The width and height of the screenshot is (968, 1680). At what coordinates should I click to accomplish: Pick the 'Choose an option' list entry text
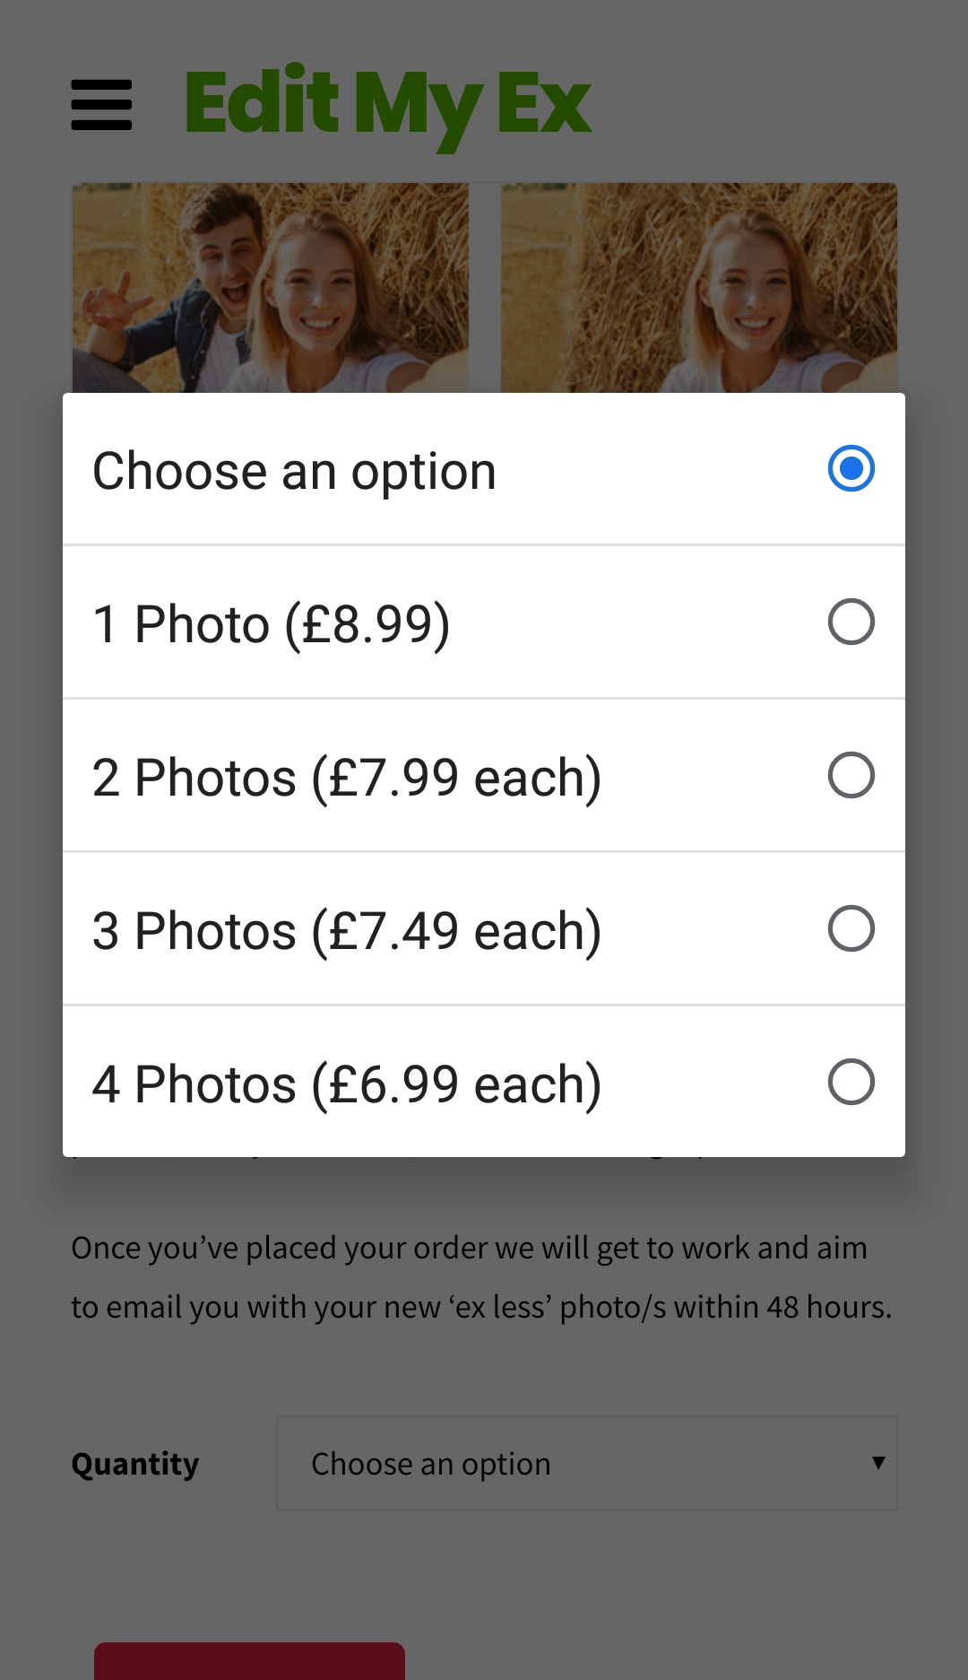pyautogui.click(x=294, y=471)
